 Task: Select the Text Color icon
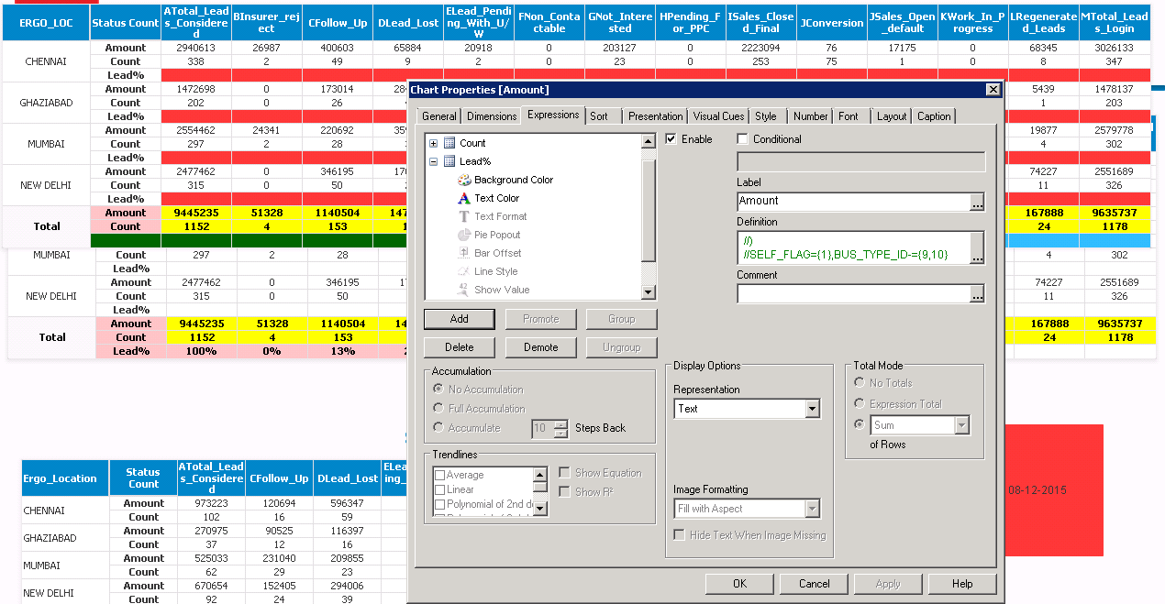pyautogui.click(x=464, y=198)
